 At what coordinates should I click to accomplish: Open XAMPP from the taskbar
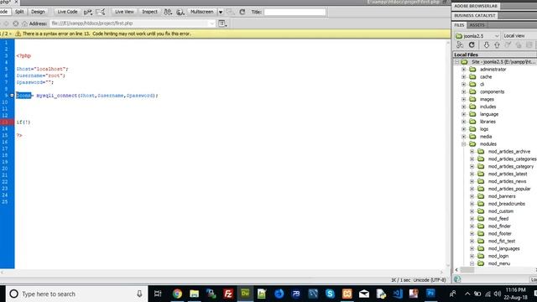click(347, 294)
